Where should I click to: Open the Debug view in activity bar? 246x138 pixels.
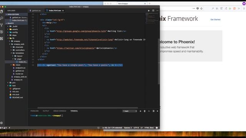[2, 32]
